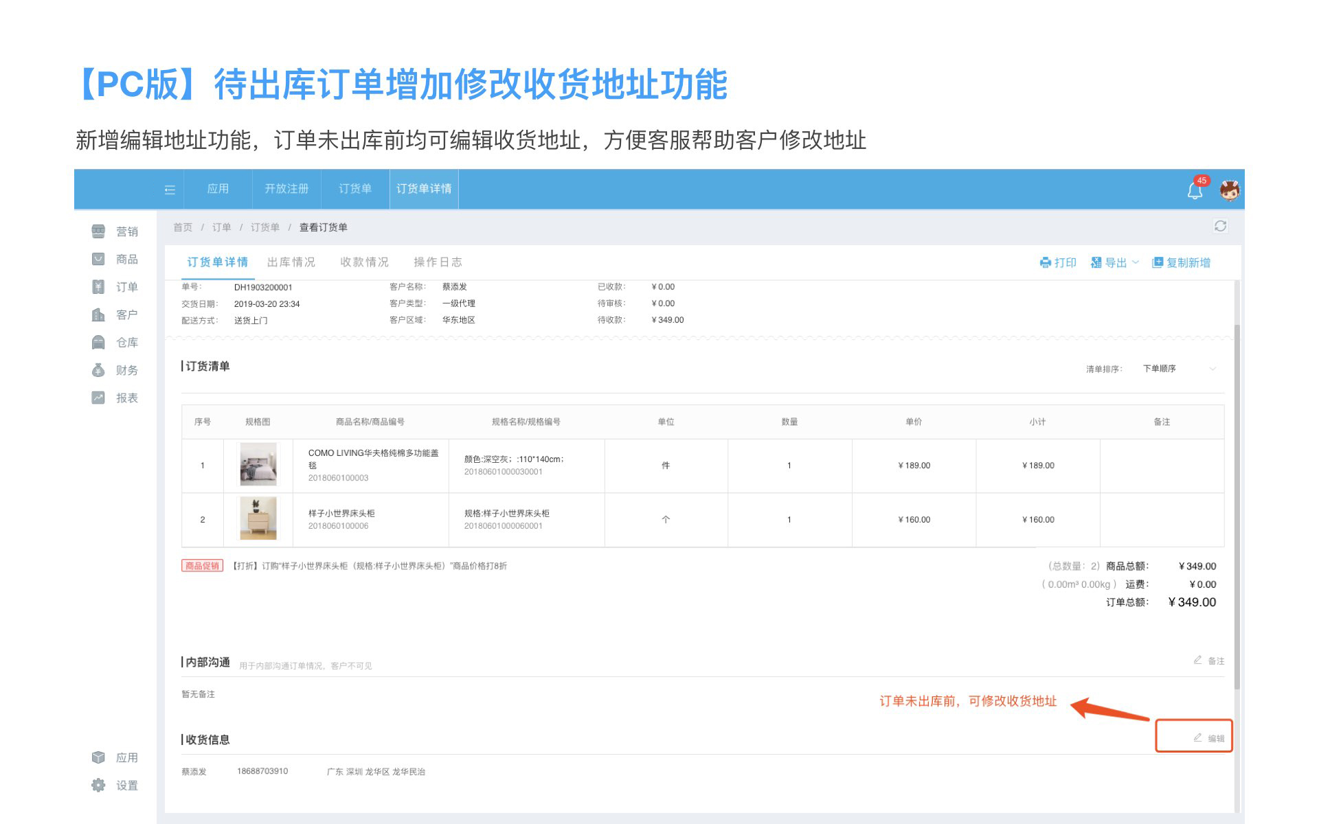
Task: Select 订货单 top navigation tab
Action: [x=354, y=189]
